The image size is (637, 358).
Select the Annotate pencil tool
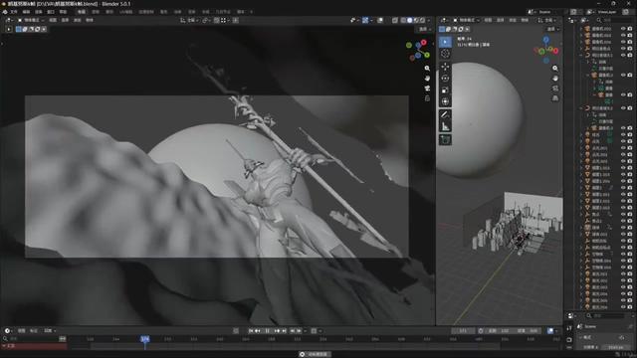click(445, 115)
